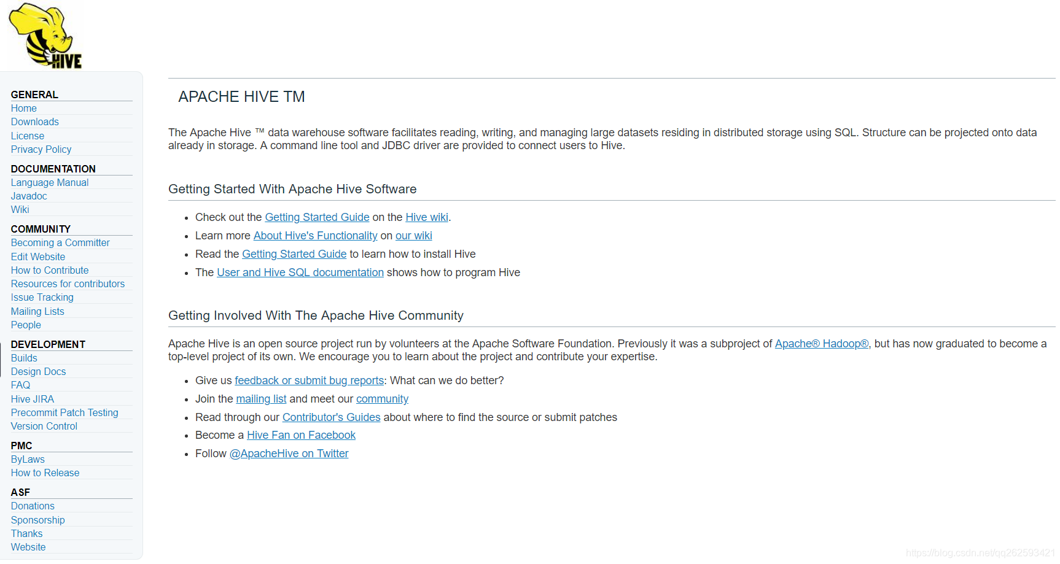Go to Issue Tracking
The width and height of the screenshot is (1060, 564).
tap(42, 297)
